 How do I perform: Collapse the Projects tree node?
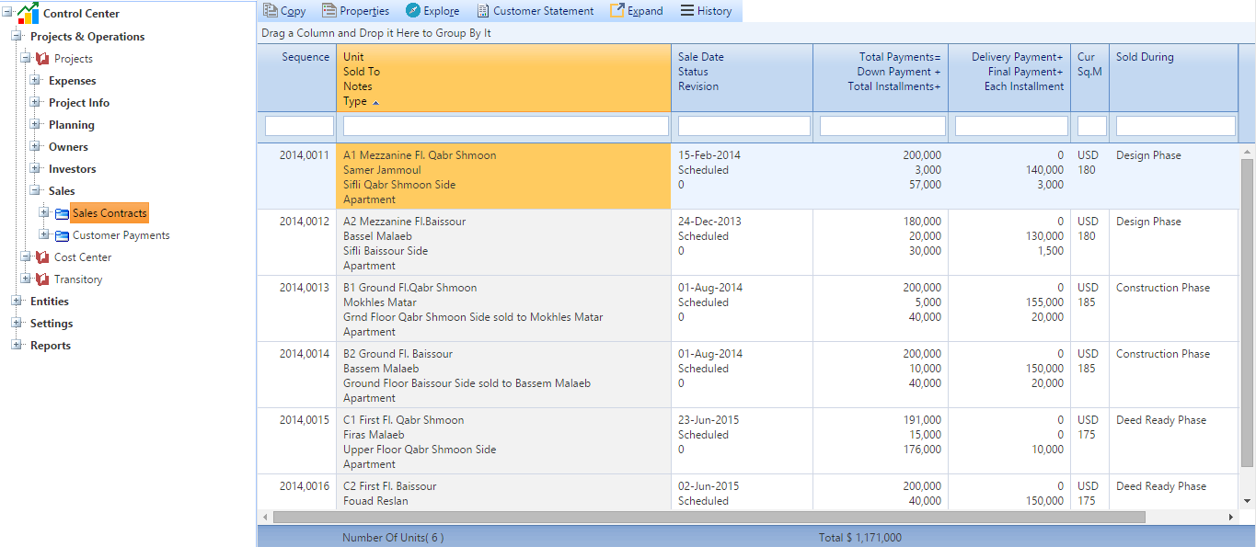pos(26,59)
